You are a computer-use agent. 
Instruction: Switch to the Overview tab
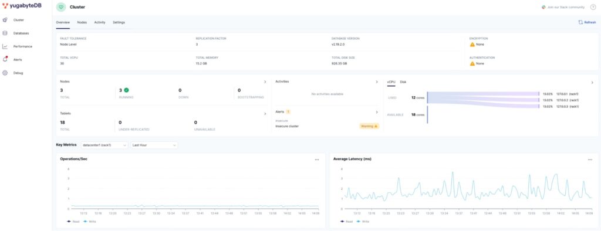click(x=63, y=22)
